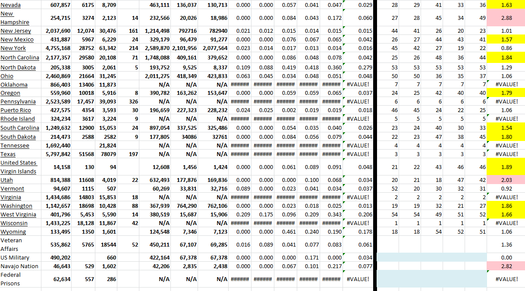Select cell 0.461 in the Wyoming row
525x291 pixels.
289,232
